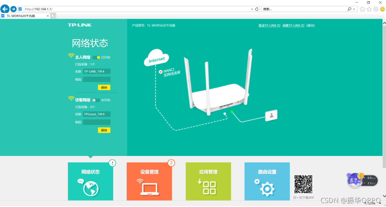This screenshot has height=207, width=386.
Task: Go back with the browser back arrow
Action: pos(5,9)
